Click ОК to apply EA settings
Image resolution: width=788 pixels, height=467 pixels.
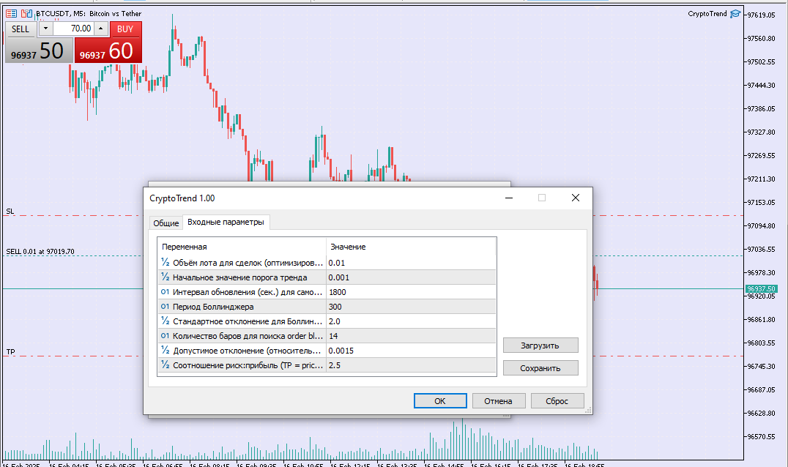coord(440,400)
